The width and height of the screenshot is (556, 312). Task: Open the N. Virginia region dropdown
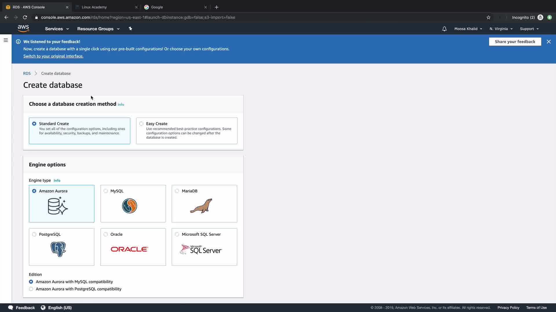[501, 29]
